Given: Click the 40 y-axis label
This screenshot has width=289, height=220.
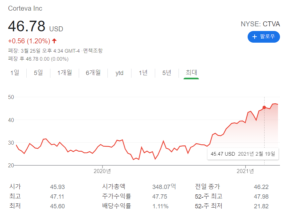Looking at the screenshot, I should point(11,120).
